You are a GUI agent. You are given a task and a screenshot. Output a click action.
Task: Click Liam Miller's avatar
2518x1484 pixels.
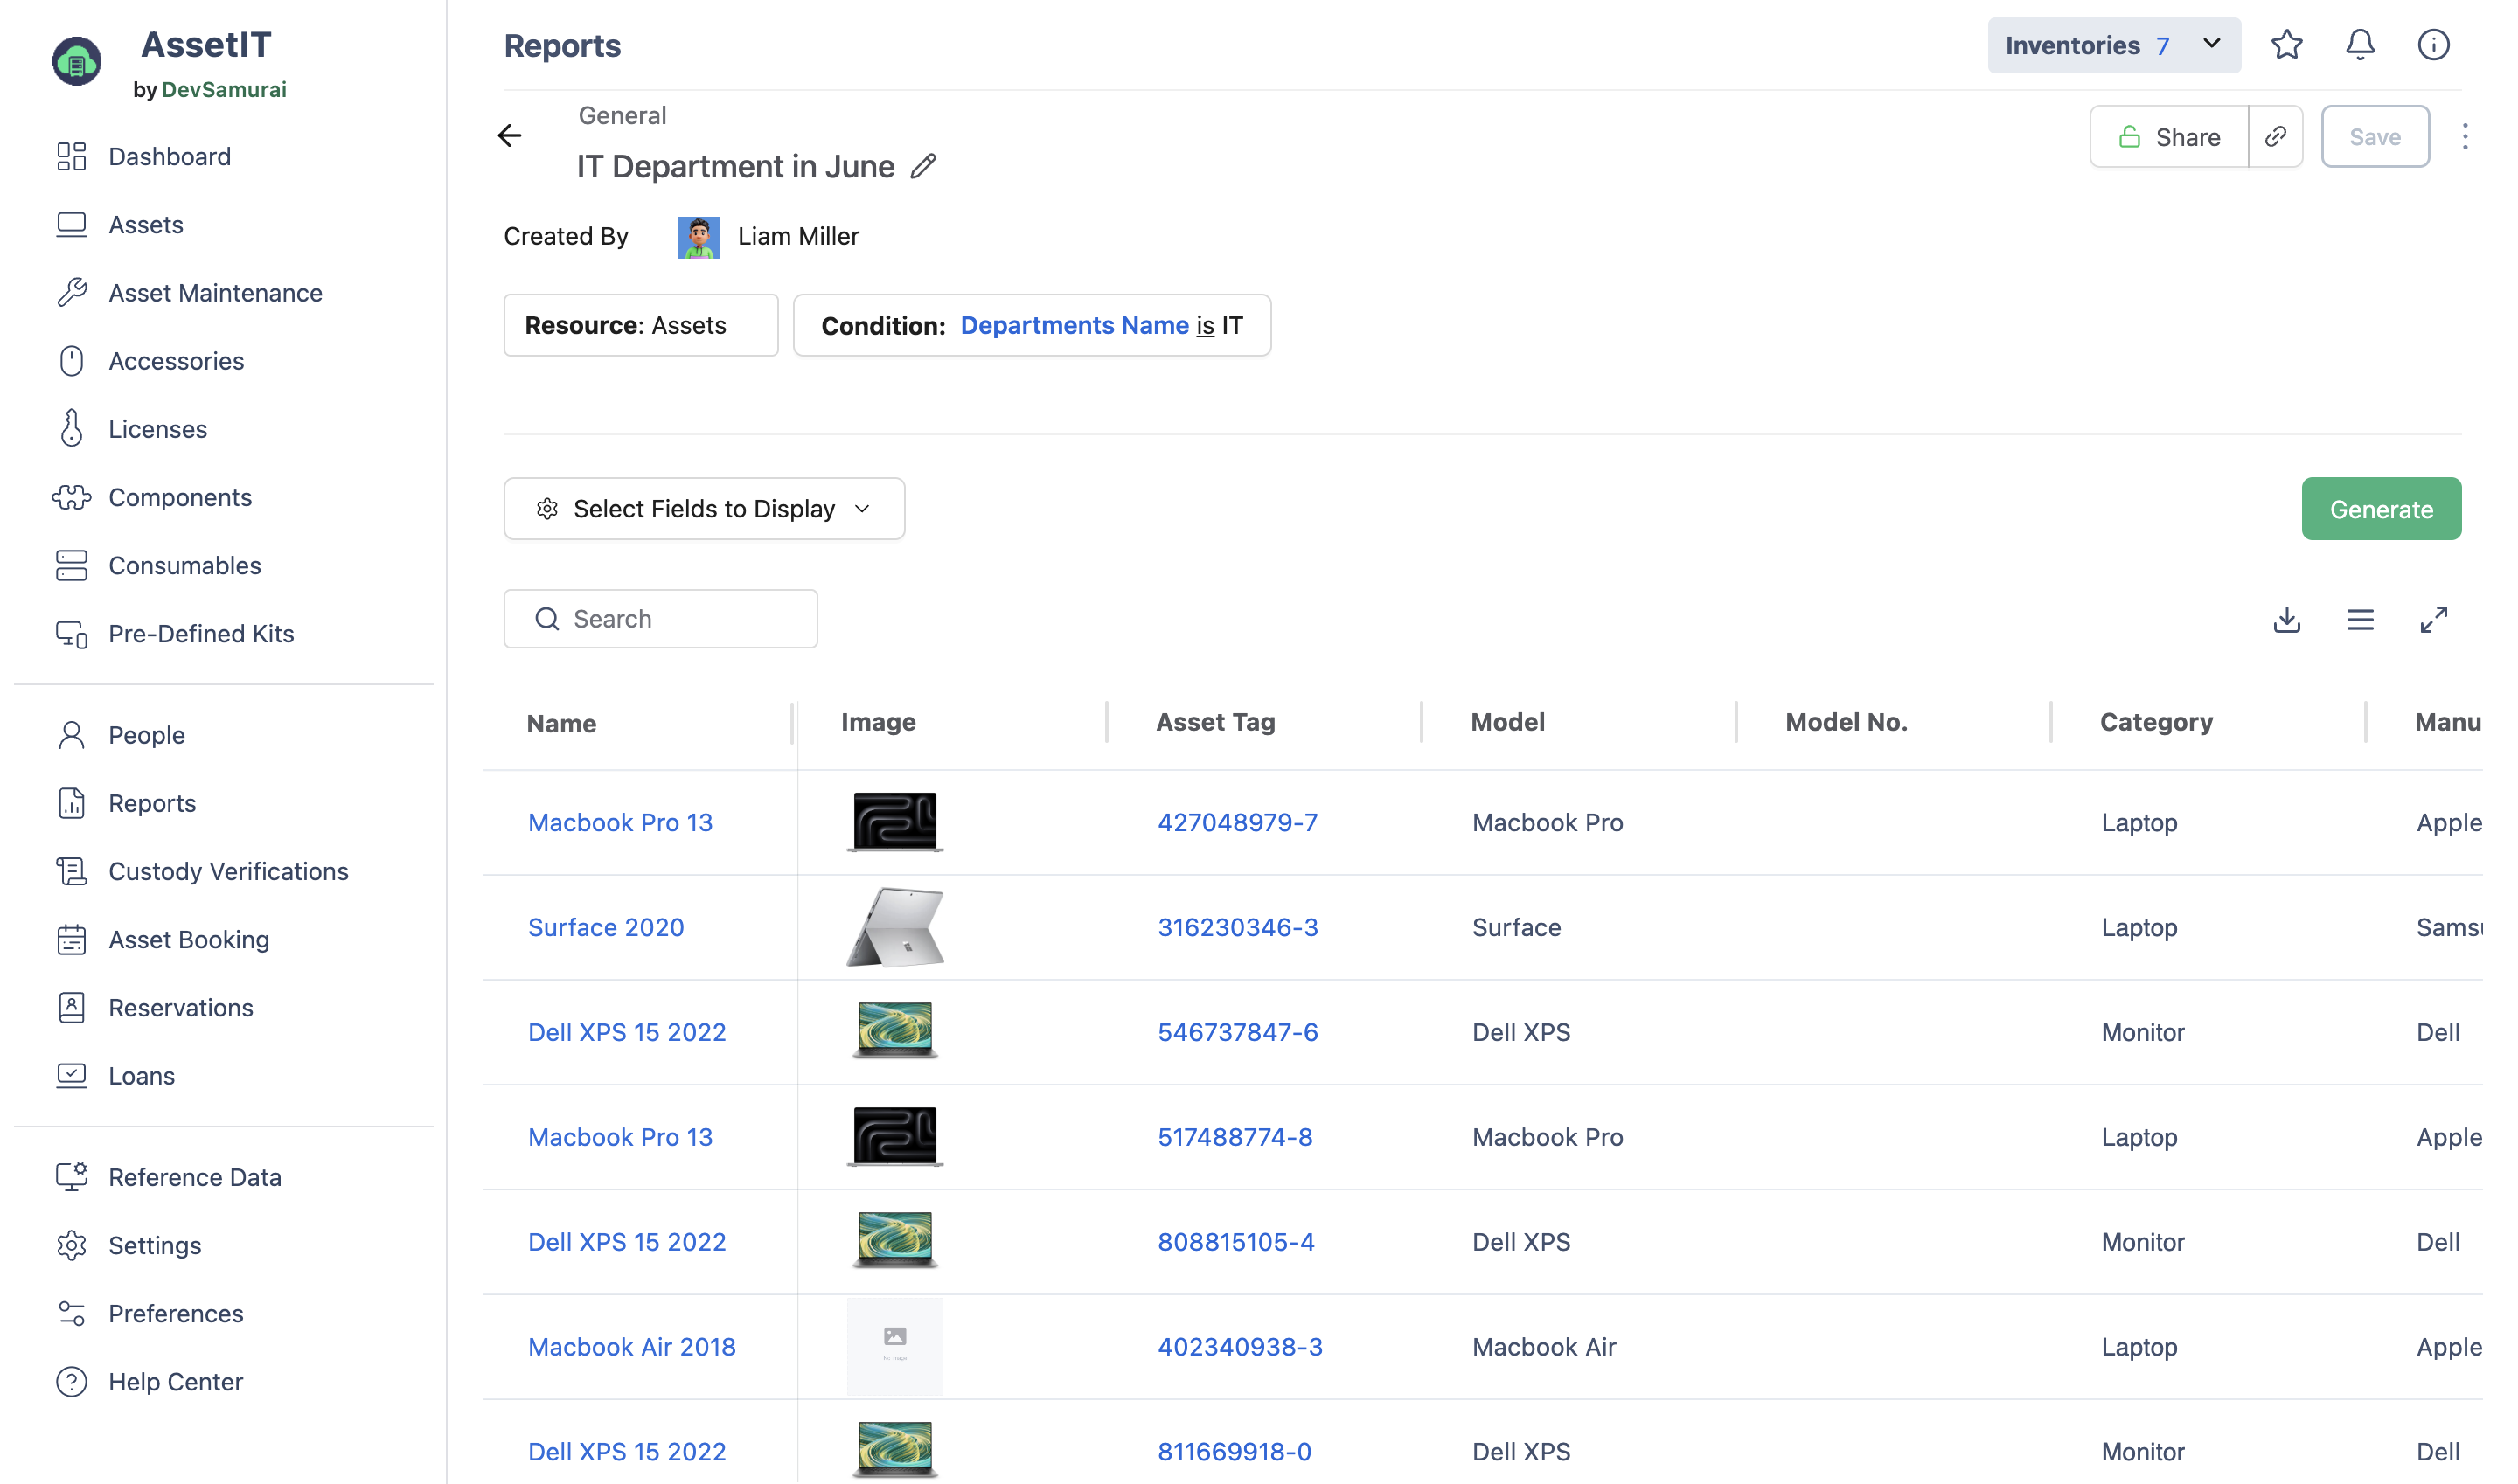click(699, 237)
